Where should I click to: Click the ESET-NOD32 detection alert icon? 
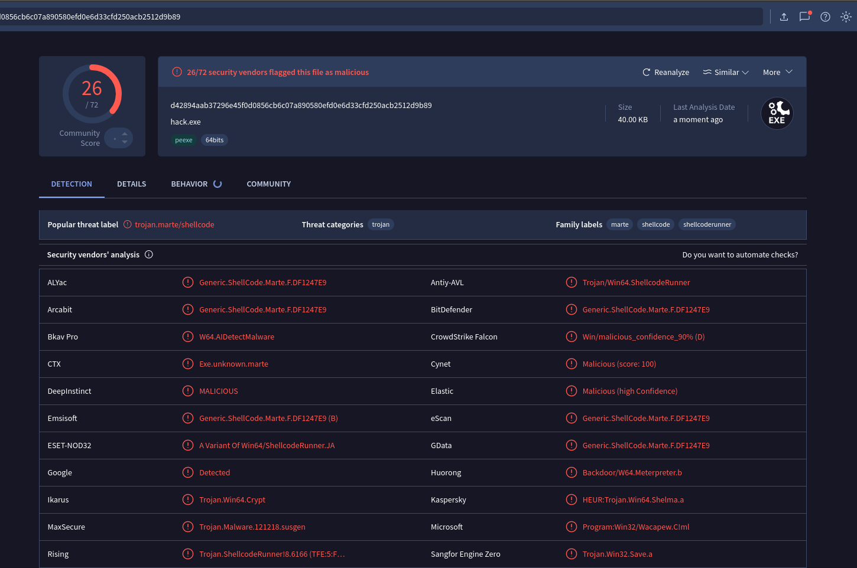click(188, 445)
